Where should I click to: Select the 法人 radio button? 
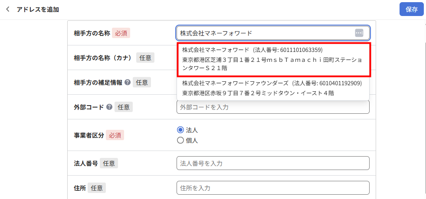tap(180, 130)
